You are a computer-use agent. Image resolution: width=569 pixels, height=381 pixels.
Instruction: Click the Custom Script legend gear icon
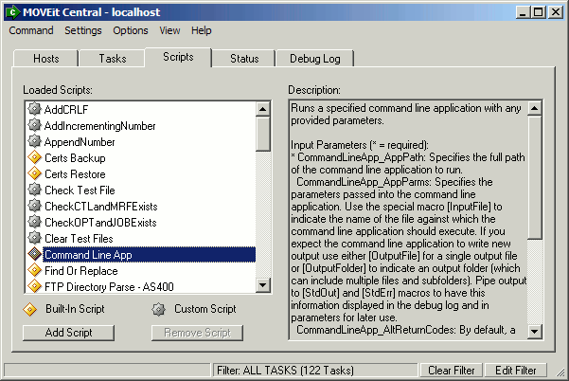click(x=158, y=310)
